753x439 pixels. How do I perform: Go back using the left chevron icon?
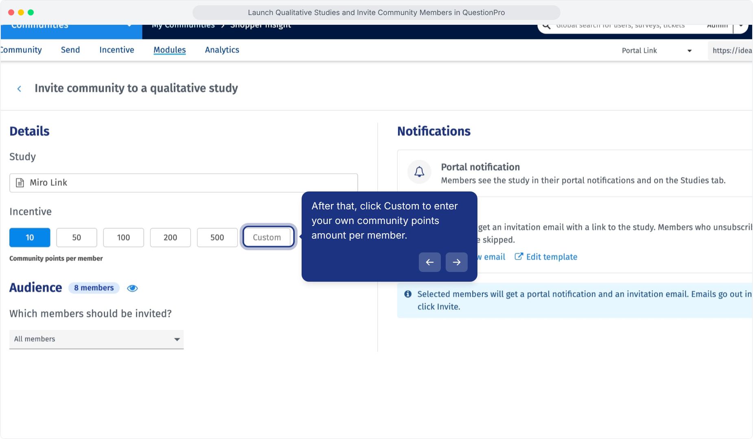click(19, 89)
